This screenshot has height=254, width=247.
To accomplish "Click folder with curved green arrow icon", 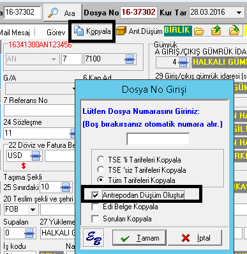I will coord(234,31).
